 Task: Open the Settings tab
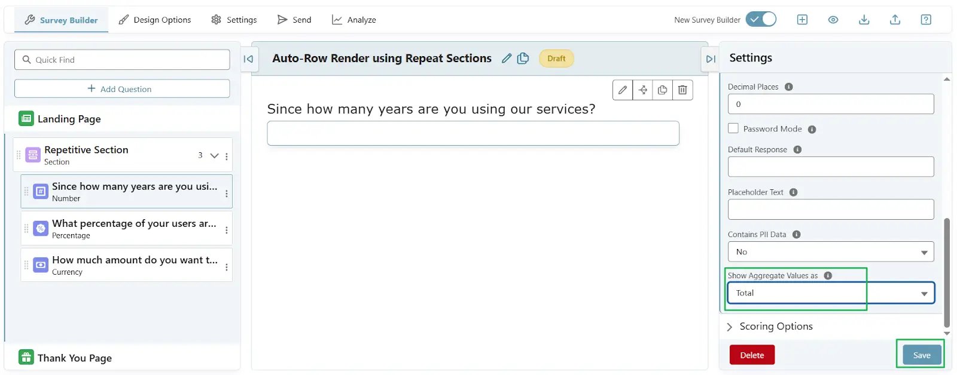click(x=234, y=20)
